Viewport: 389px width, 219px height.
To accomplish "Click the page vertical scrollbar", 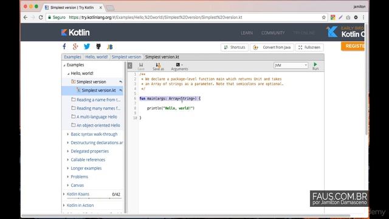I will pos(367,80).
